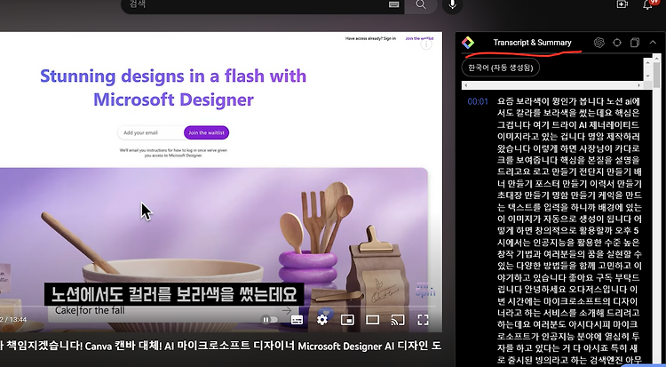This screenshot has height=367, width=666.
Task: Enable miniplayer mode
Action: coord(347,320)
